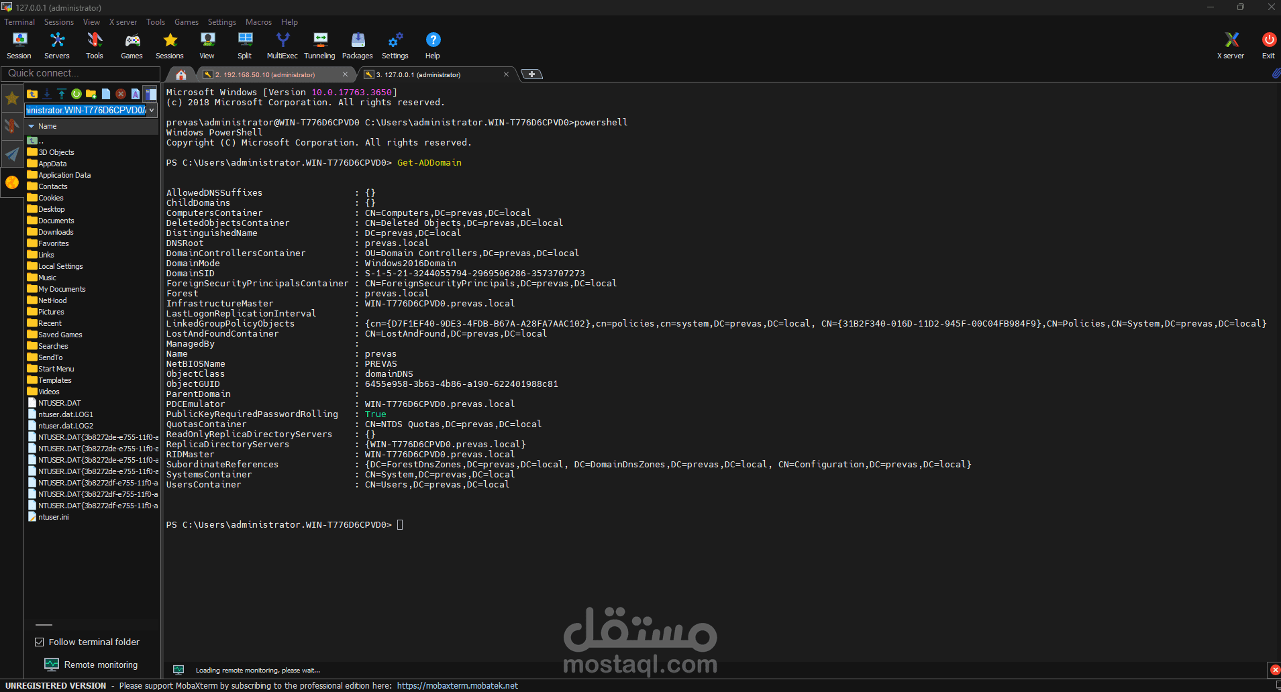The image size is (1281, 692).
Task: Click the remote path text field
Action: click(x=85, y=110)
